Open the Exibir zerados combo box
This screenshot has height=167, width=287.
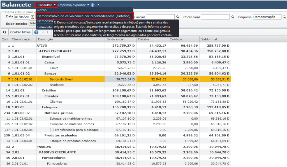(33, 23)
